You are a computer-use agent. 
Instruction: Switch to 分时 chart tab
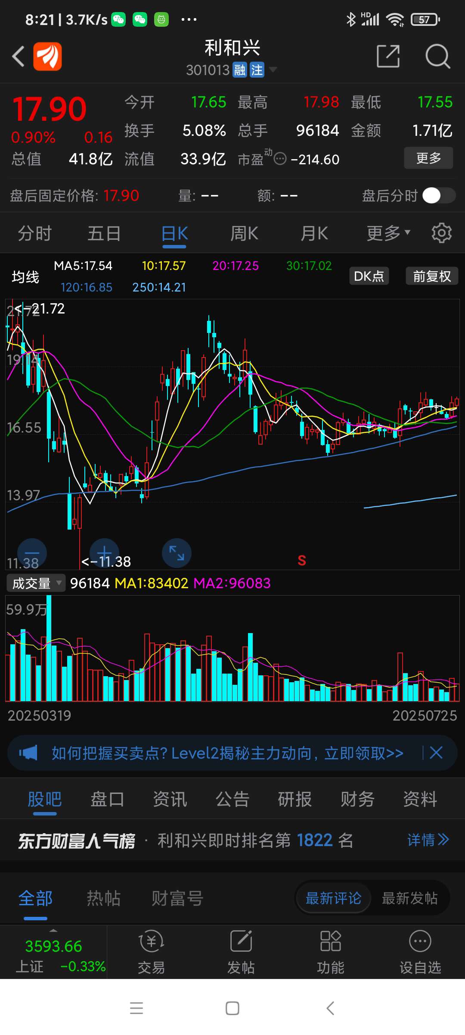35,233
